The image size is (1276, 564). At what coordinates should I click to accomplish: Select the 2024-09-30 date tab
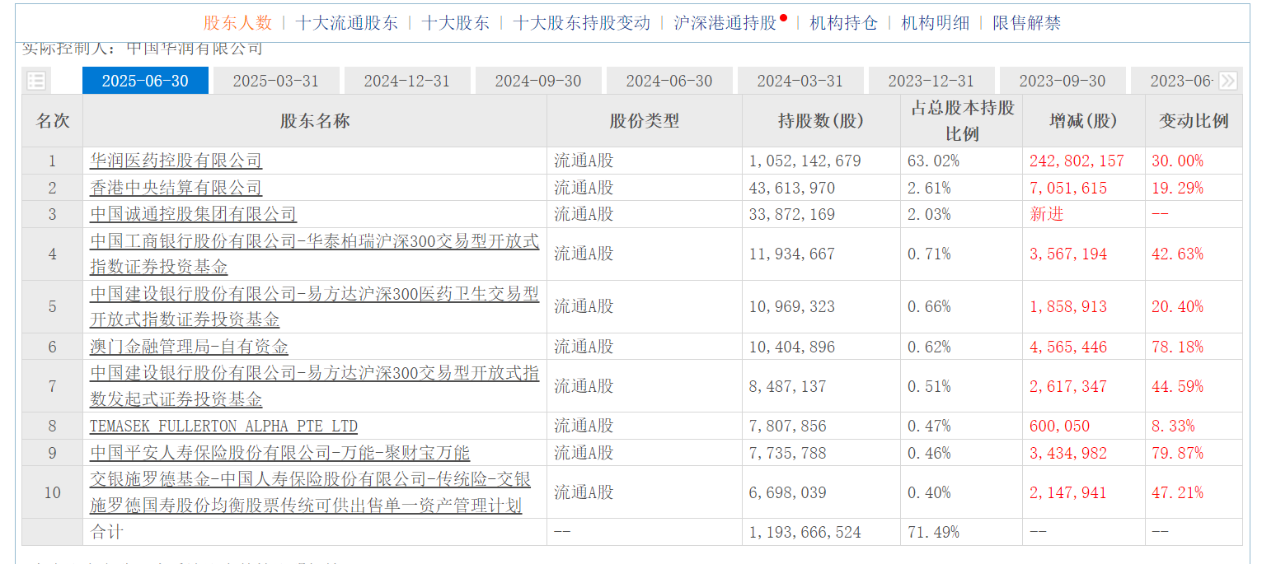tap(538, 81)
